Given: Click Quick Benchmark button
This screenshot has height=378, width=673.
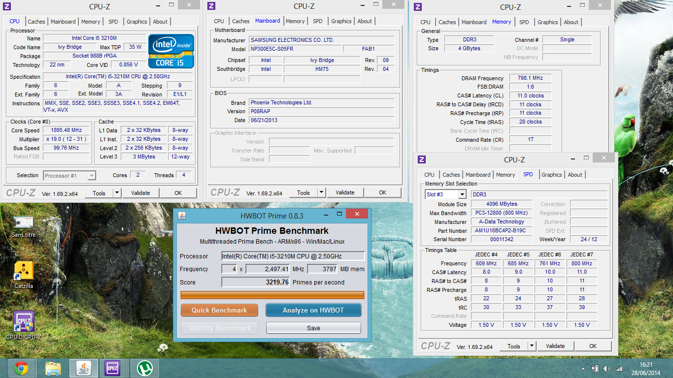Looking at the screenshot, I should coord(219,310).
